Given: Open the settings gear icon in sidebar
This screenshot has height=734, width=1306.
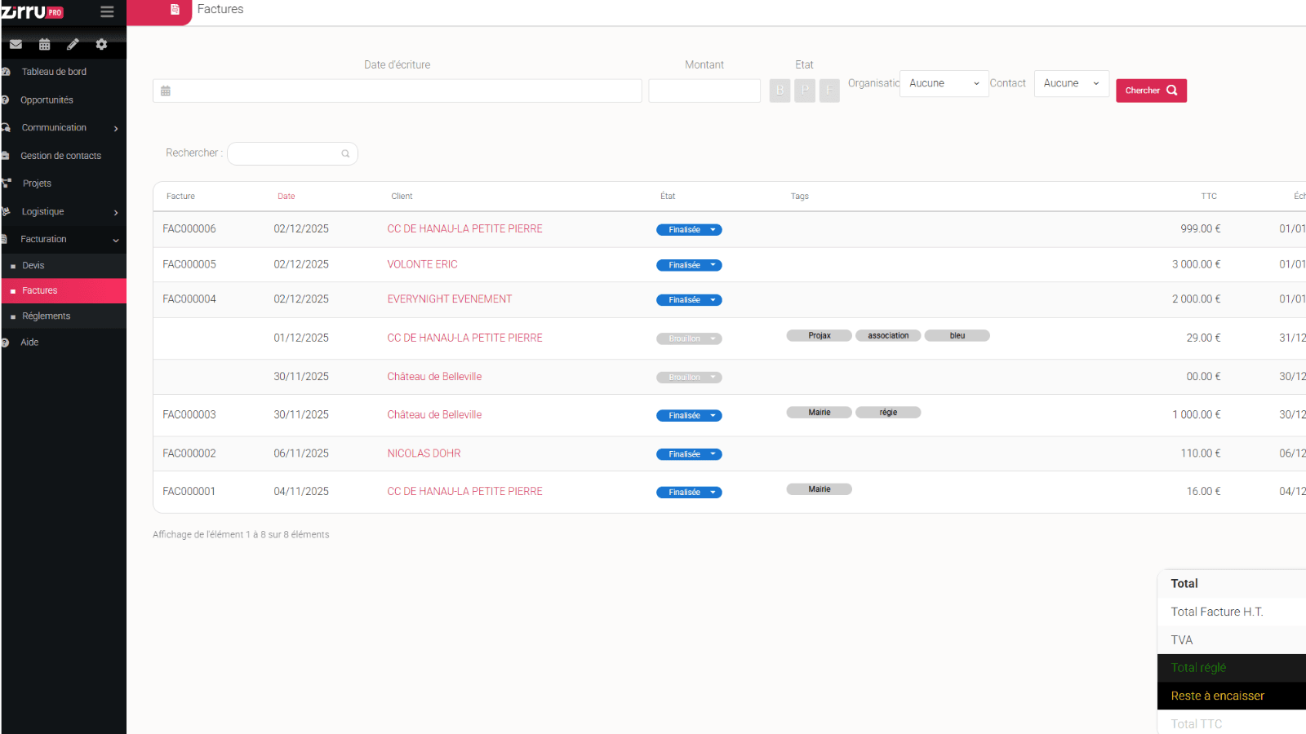Looking at the screenshot, I should (100, 44).
